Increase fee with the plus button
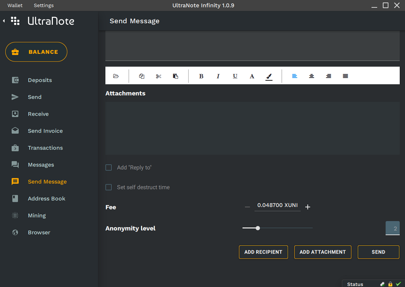 (x=307, y=207)
